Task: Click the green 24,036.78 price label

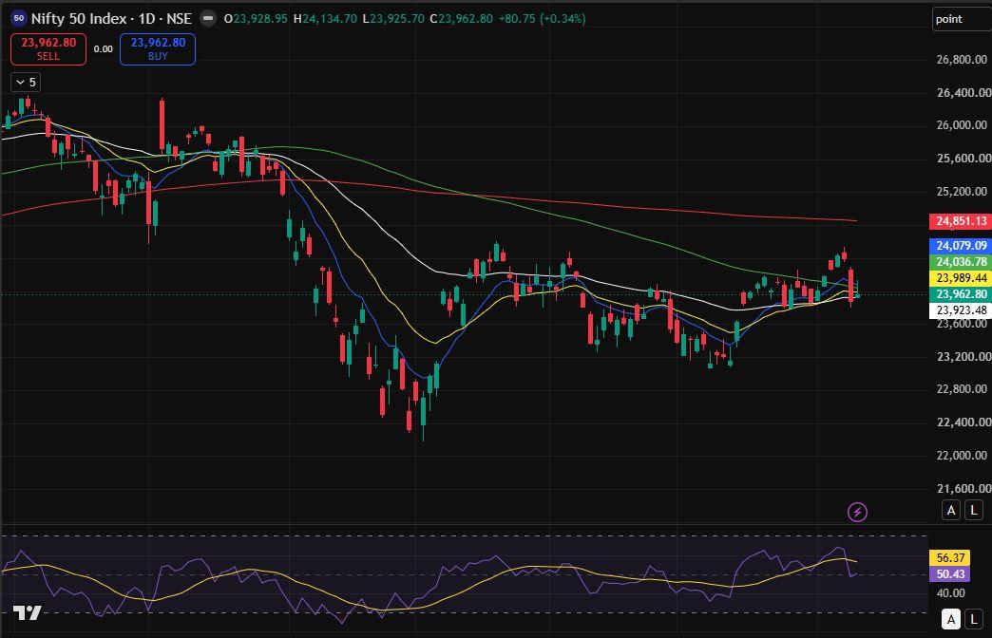Action: click(961, 262)
